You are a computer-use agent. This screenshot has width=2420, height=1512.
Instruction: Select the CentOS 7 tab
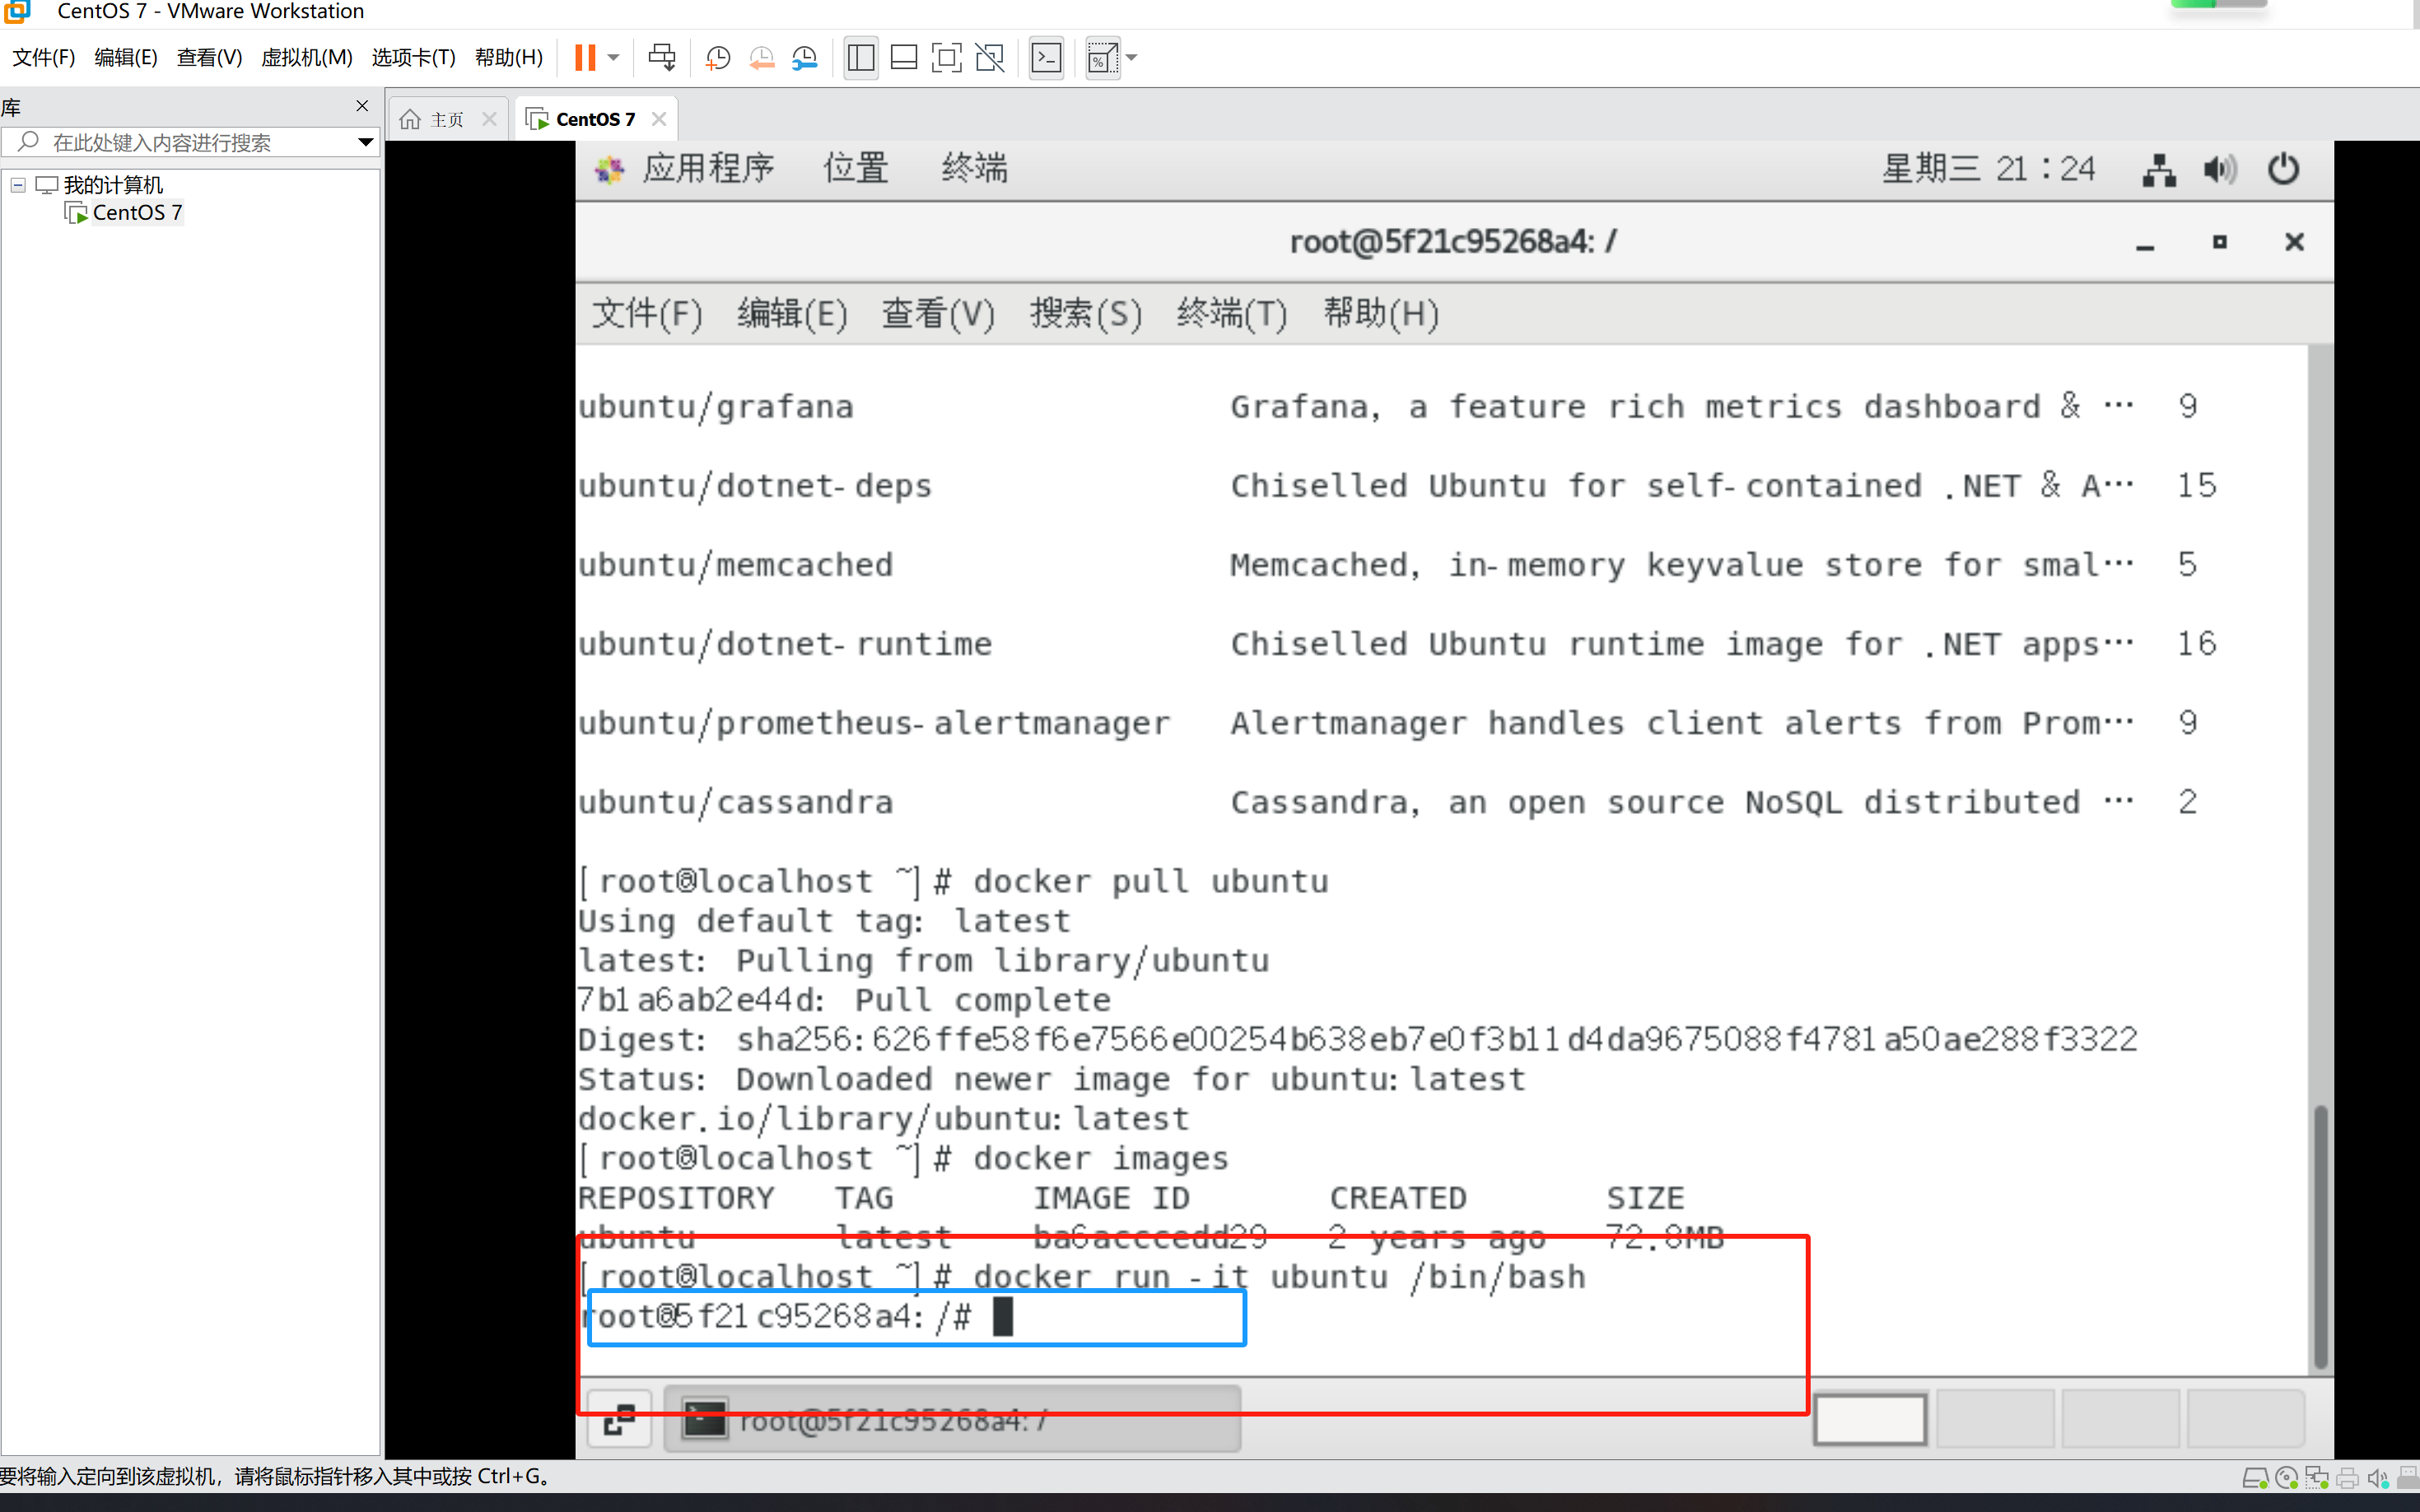[x=595, y=119]
